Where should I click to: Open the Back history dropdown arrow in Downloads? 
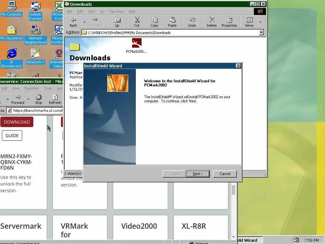coord(84,22)
